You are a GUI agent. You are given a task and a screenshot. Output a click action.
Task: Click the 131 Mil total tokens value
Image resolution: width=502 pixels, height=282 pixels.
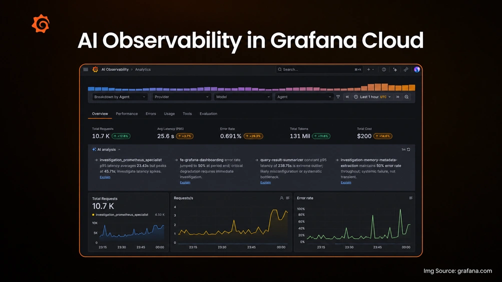click(300, 136)
